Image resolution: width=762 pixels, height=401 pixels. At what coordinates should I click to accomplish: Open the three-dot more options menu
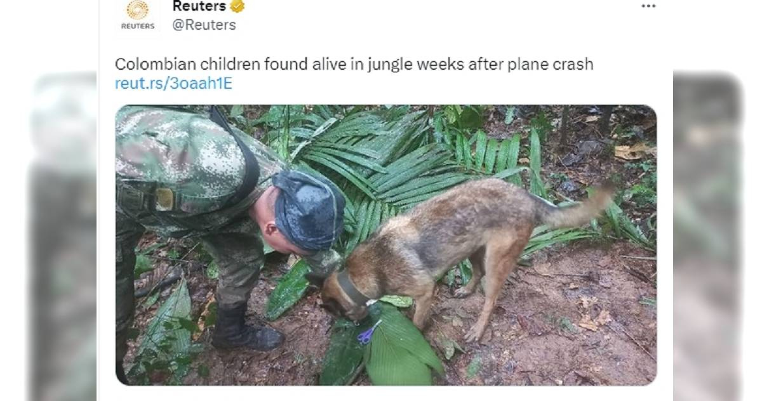(x=648, y=6)
